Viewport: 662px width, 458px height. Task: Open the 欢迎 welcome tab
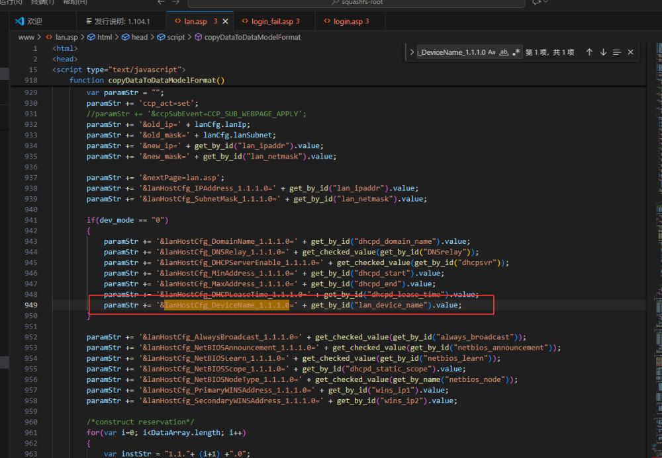[34, 21]
